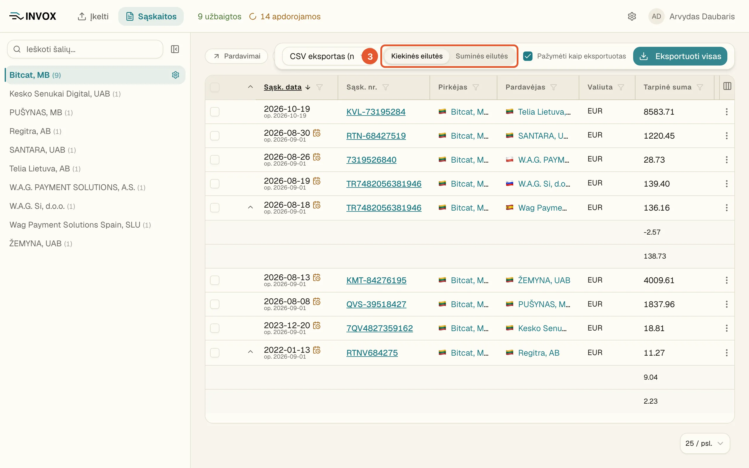Collapse all rows via header chevron
749x468 pixels.
(250, 87)
